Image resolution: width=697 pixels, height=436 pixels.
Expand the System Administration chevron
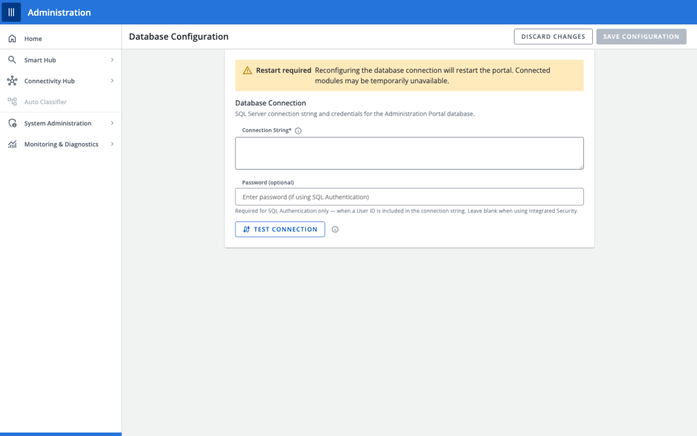click(112, 123)
